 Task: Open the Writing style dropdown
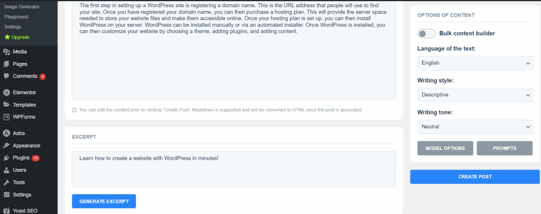pyautogui.click(x=475, y=95)
